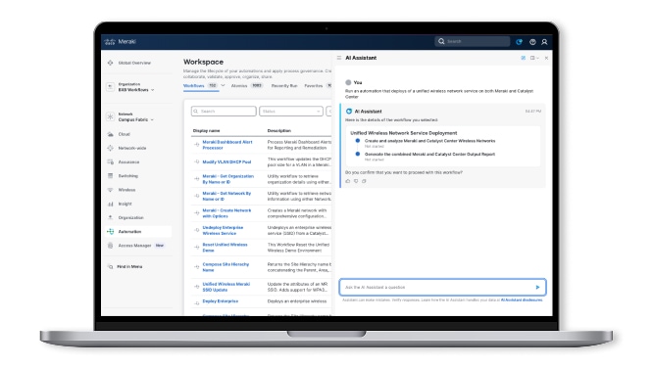Expand the Organization selector dropdown

(x=135, y=87)
